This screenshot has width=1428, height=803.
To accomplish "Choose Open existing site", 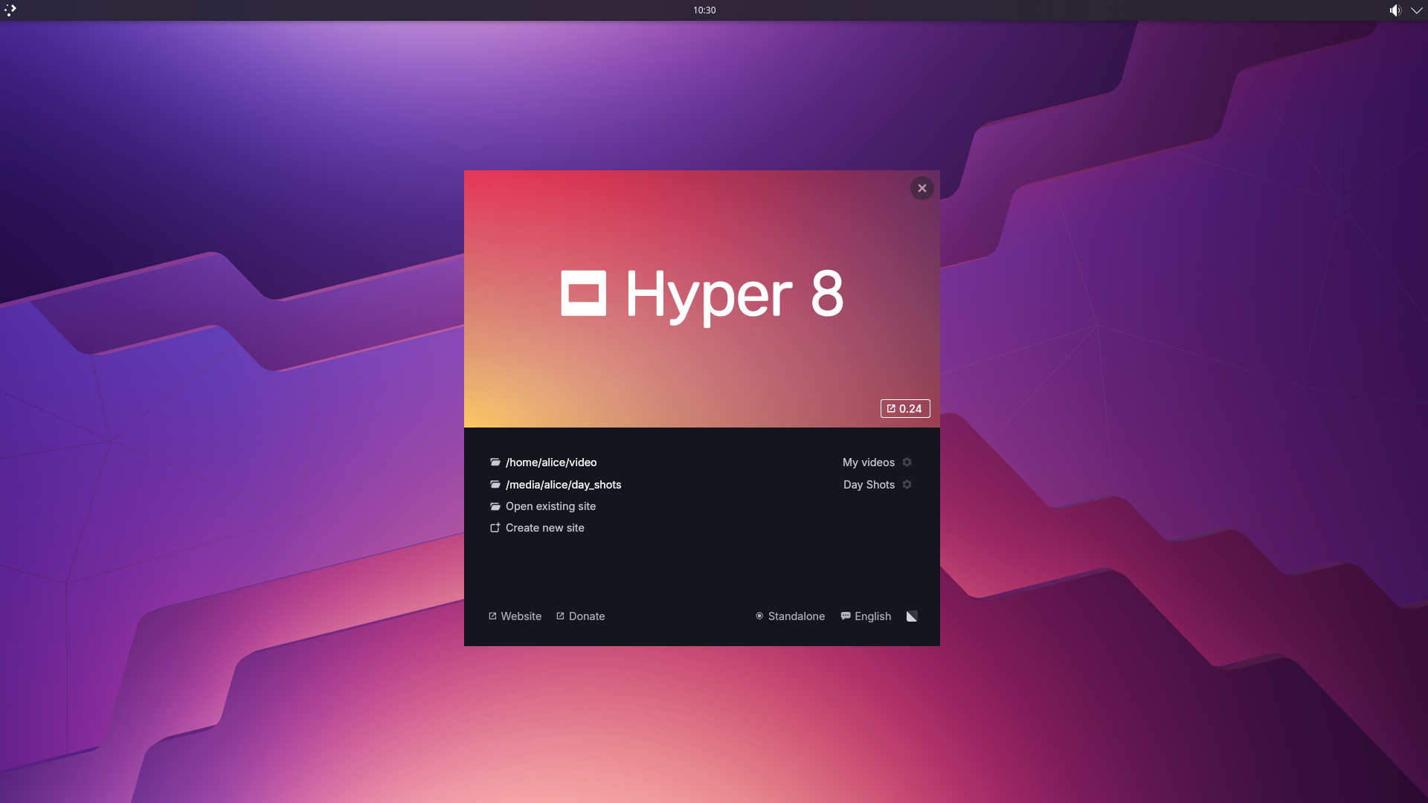I will [x=550, y=506].
